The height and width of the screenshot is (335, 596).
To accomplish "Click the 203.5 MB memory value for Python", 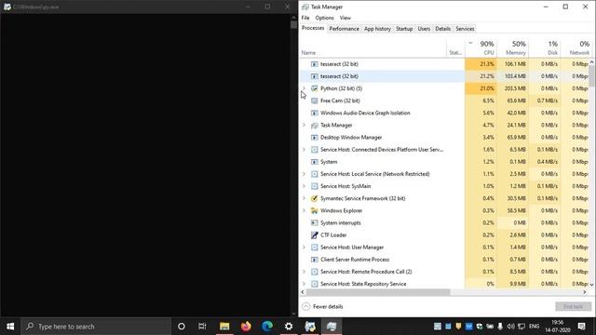I will pos(515,88).
